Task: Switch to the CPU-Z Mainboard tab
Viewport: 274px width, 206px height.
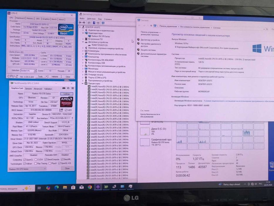Action: [x=20, y=18]
